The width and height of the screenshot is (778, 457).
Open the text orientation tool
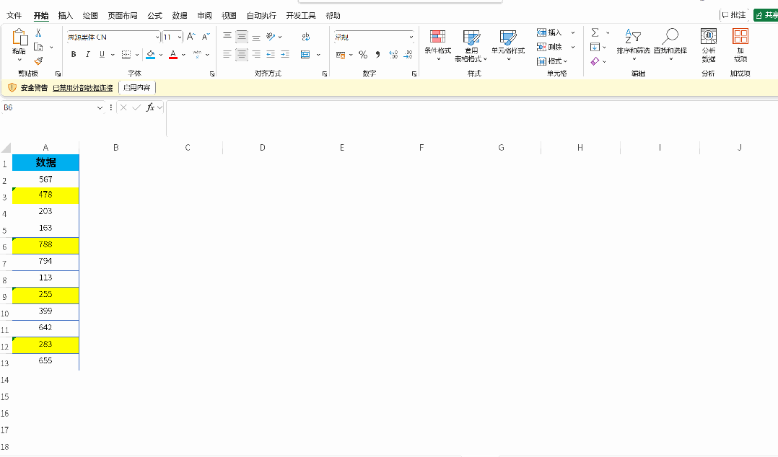point(271,36)
